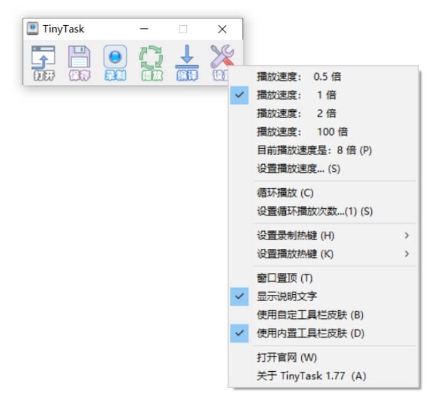Click the 编译 (Compile) download arrow icon
This screenshot has width=442, height=400.
[187, 63]
